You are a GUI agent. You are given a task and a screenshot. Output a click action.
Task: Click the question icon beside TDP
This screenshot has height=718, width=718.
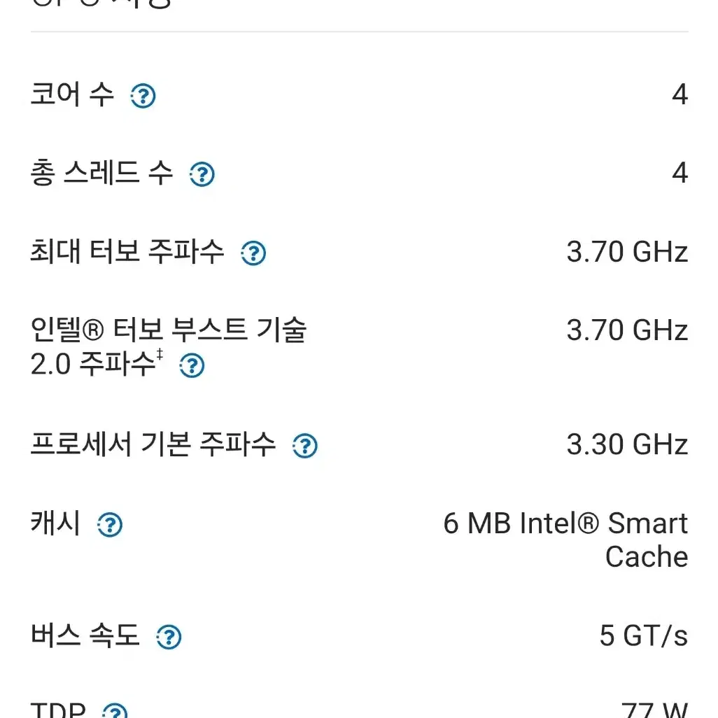115,711
